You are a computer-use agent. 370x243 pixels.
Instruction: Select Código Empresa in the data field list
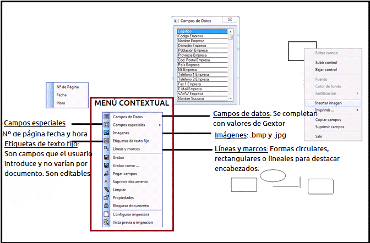[x=203, y=36]
